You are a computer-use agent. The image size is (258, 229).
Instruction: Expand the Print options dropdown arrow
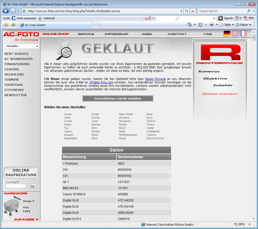[217, 25]
